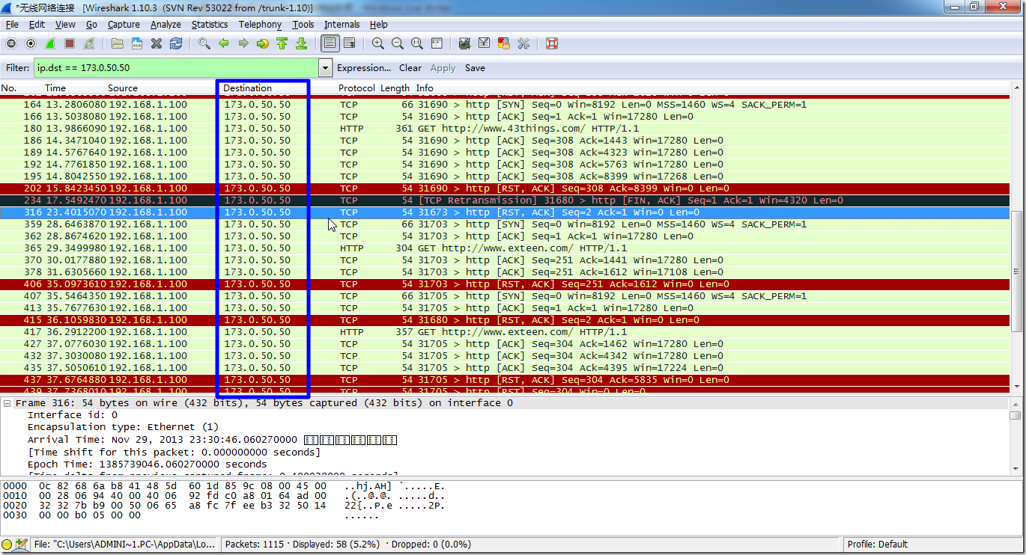1026x555 pixels.
Task: Select the Interface id: 0 line
Action: [x=73, y=415]
